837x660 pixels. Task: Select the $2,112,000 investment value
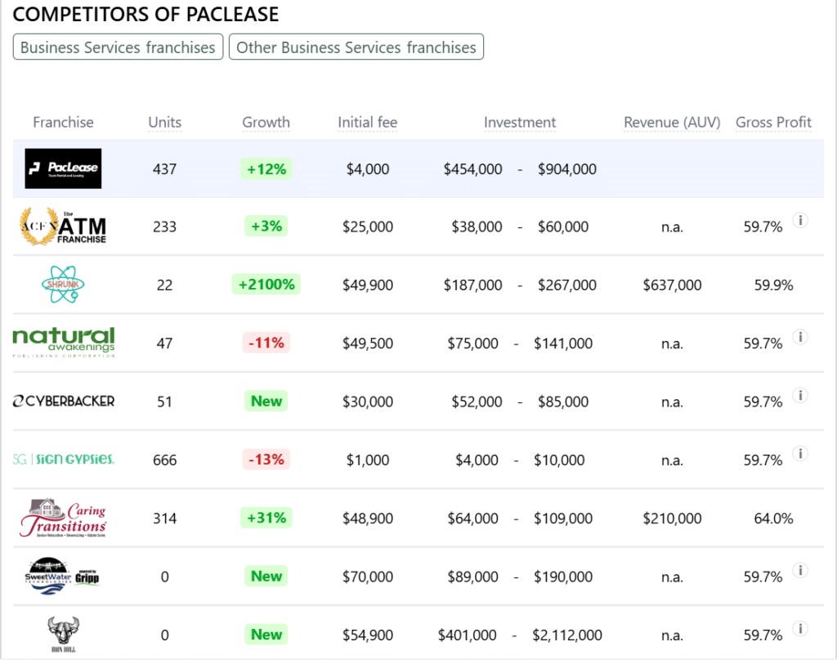click(567, 635)
